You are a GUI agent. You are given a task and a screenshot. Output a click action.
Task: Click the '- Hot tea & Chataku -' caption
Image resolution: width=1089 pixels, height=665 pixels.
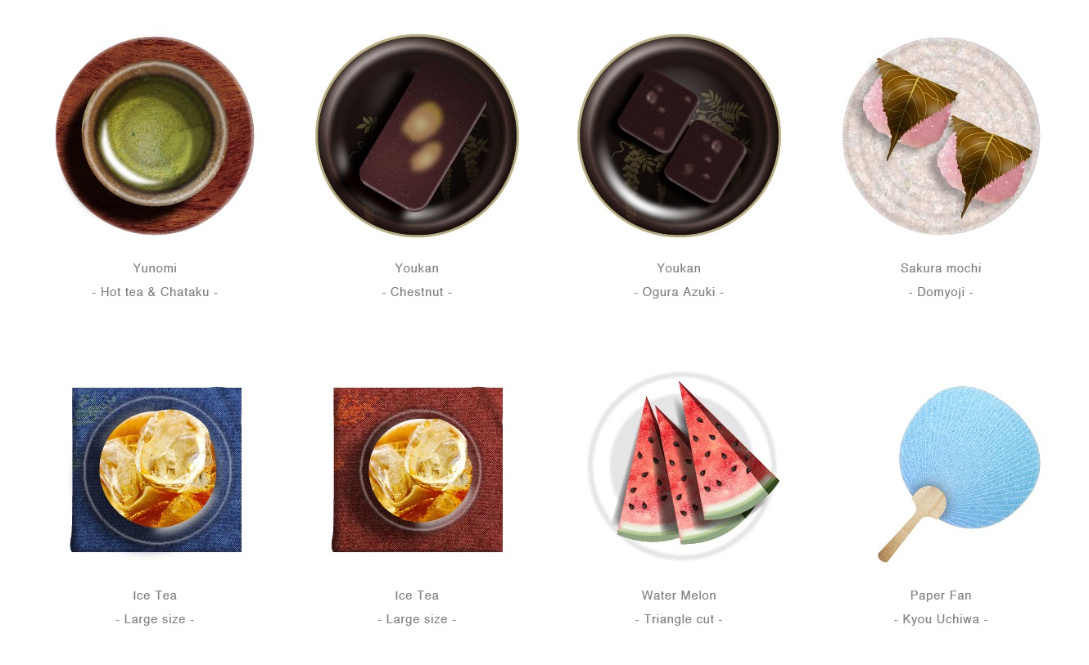pos(155,292)
